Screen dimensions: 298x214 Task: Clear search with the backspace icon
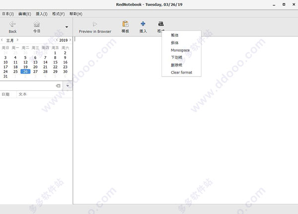pos(58,86)
